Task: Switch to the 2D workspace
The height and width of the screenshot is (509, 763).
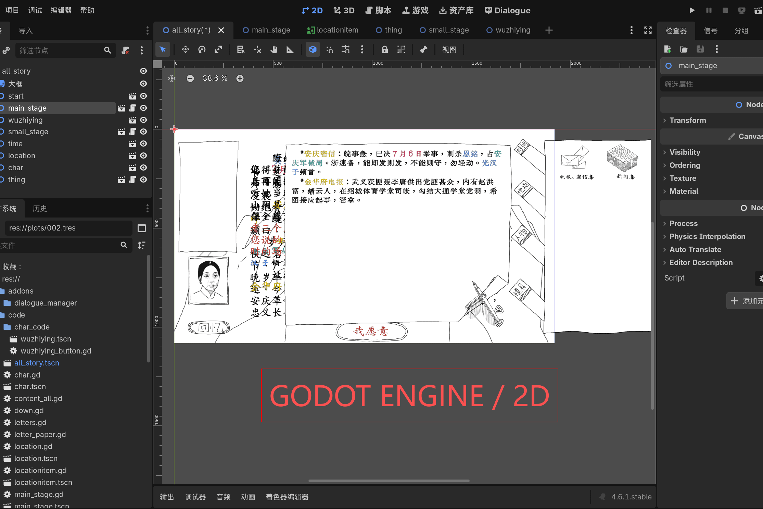Action: click(312, 10)
